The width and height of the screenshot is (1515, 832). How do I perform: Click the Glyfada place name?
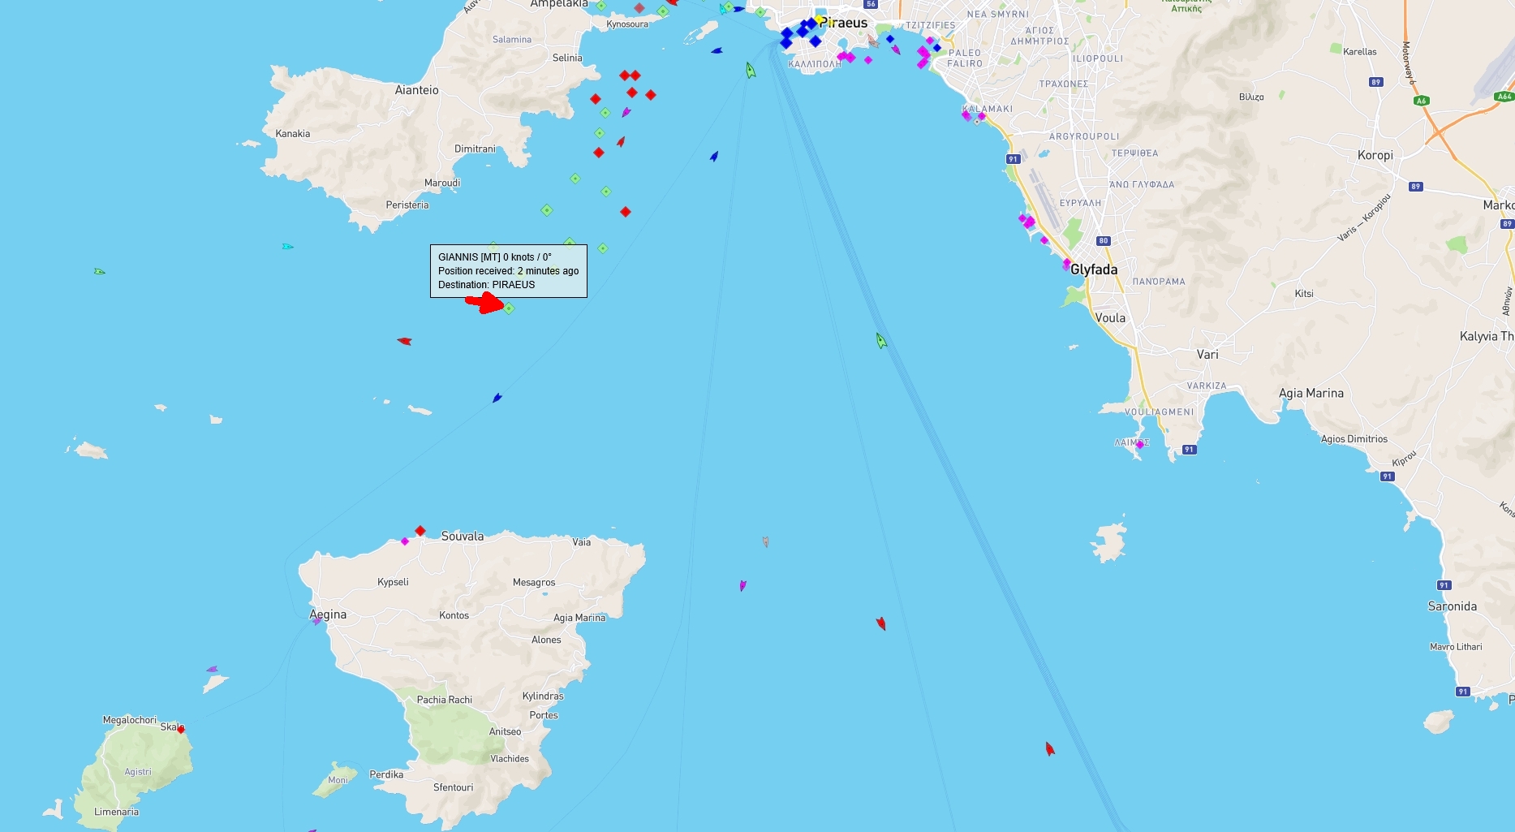(x=1094, y=269)
